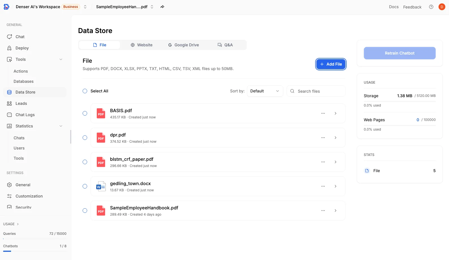Click the Search files input field
This screenshot has height=260, width=449.
click(316, 91)
